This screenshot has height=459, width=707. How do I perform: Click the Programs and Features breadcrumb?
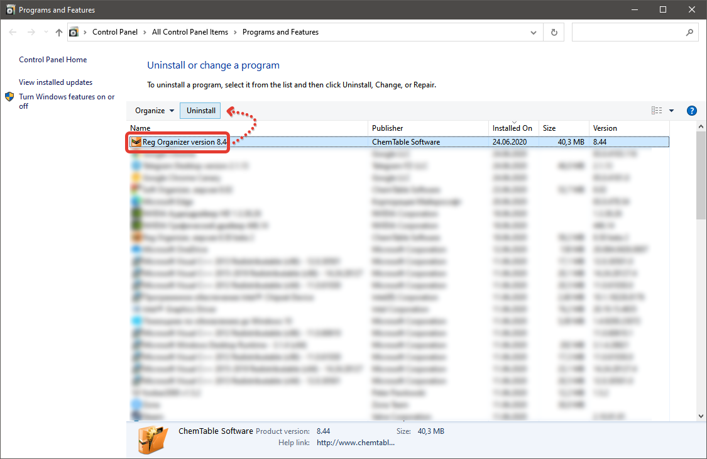[x=280, y=31]
